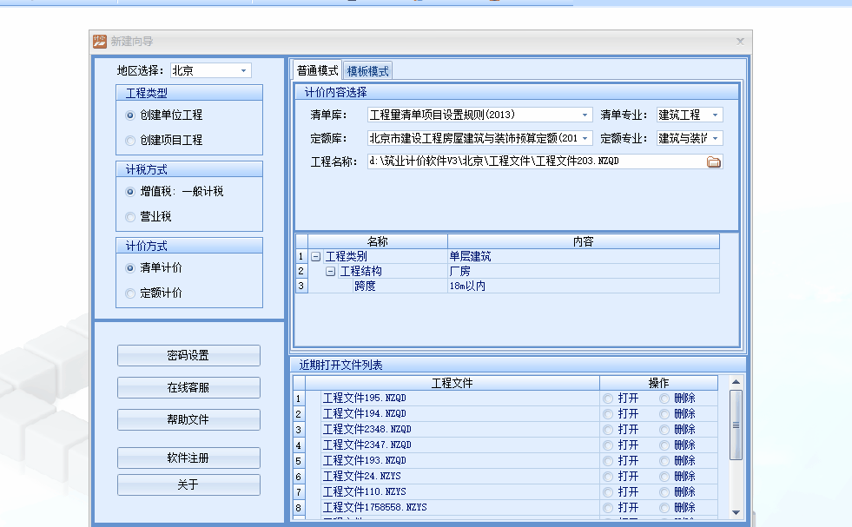Select 打开 for 工程文件195.NZQD
This screenshot has width=852, height=527.
pyautogui.click(x=608, y=399)
